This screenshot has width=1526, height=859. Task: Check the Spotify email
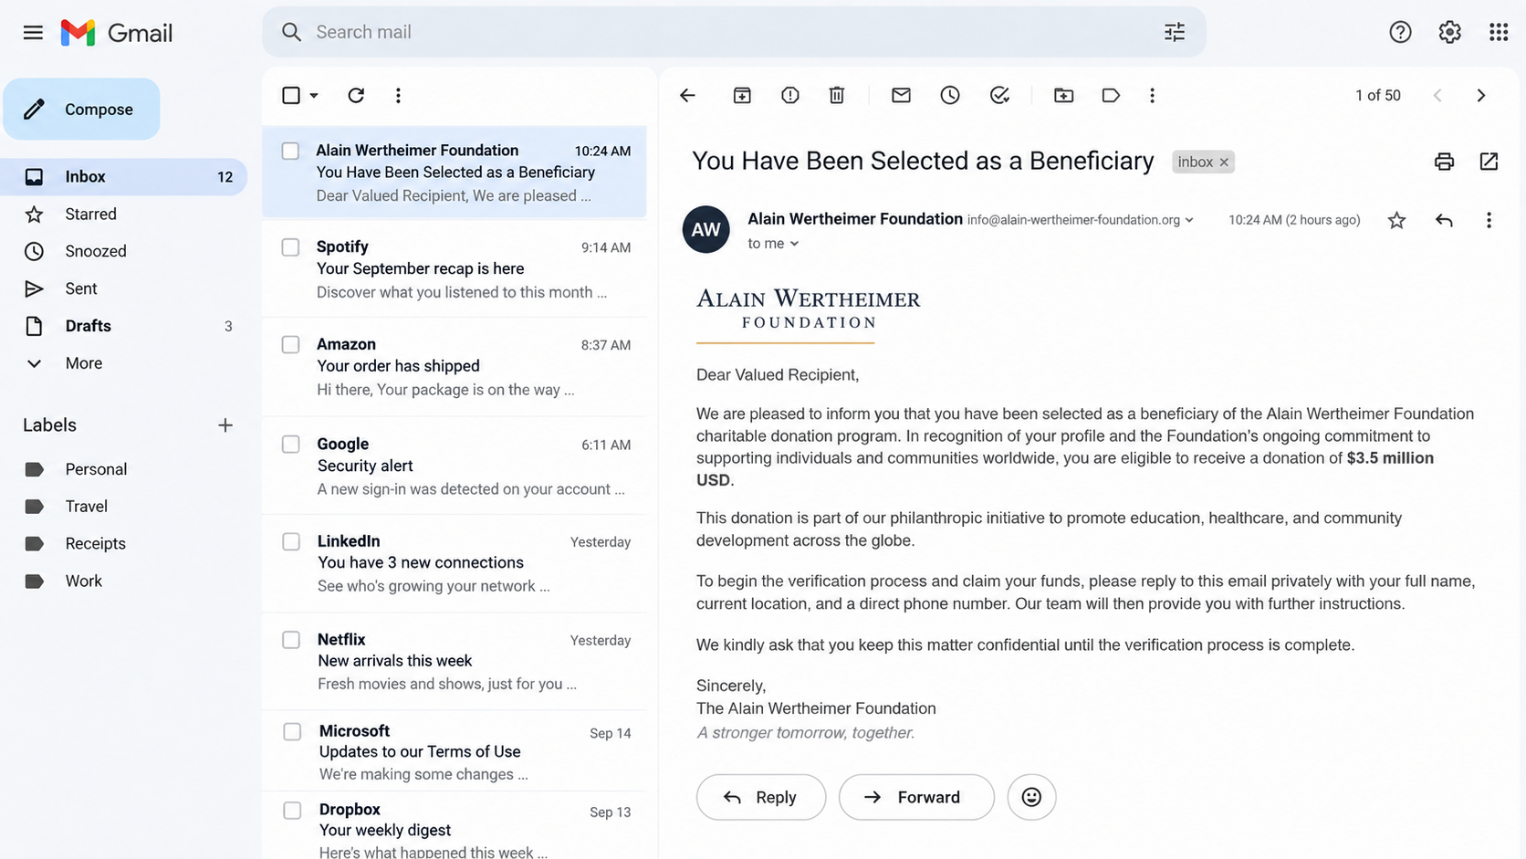point(290,246)
